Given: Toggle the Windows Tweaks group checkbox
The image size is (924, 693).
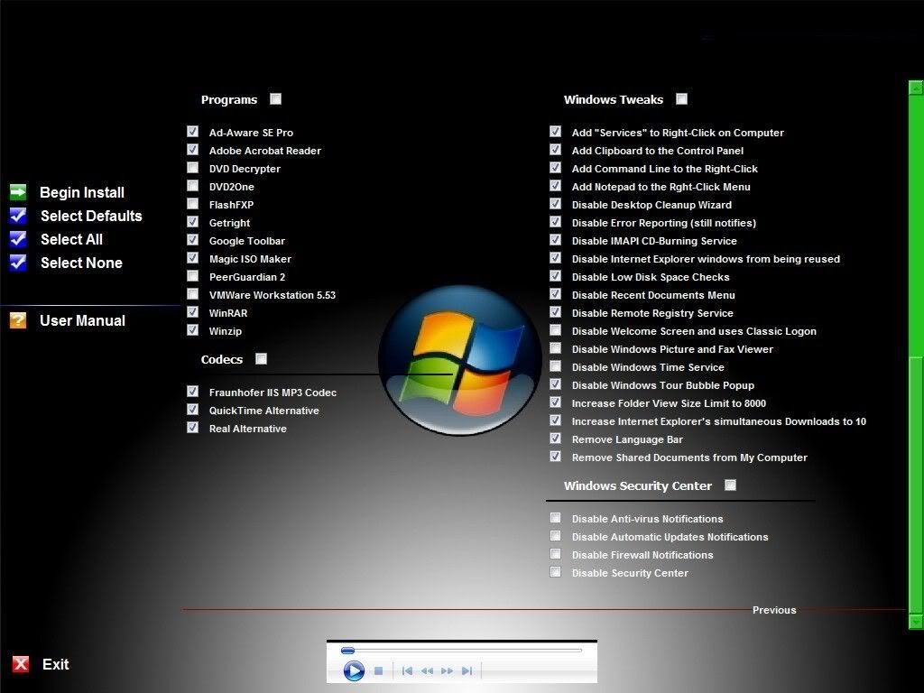Looking at the screenshot, I should 681,99.
